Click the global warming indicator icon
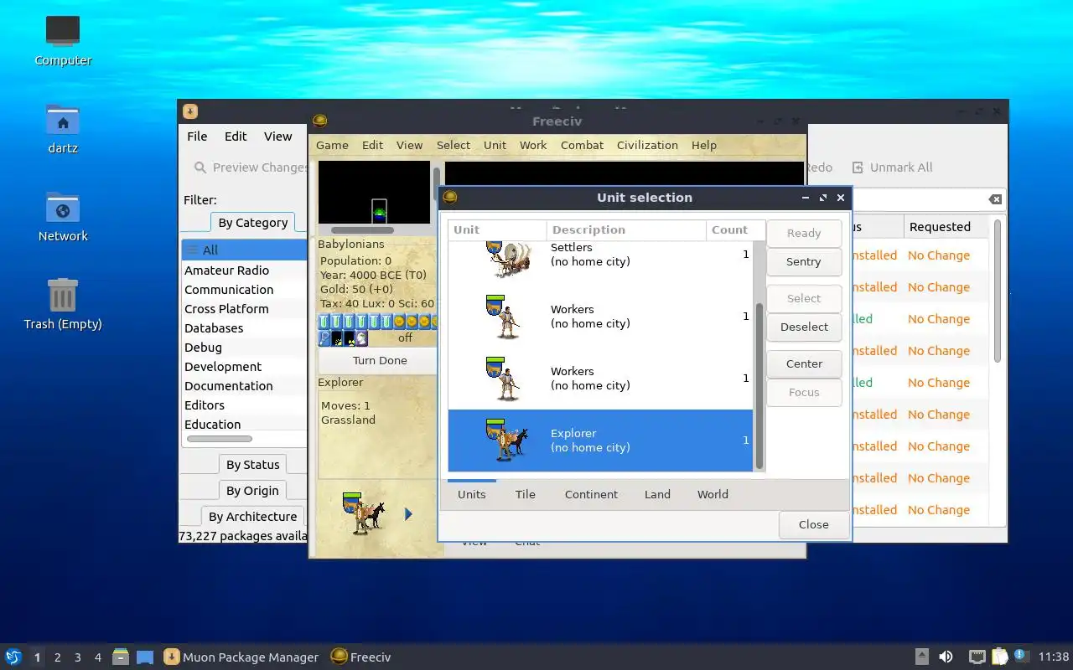Image resolution: width=1073 pixels, height=670 pixels. click(x=337, y=338)
